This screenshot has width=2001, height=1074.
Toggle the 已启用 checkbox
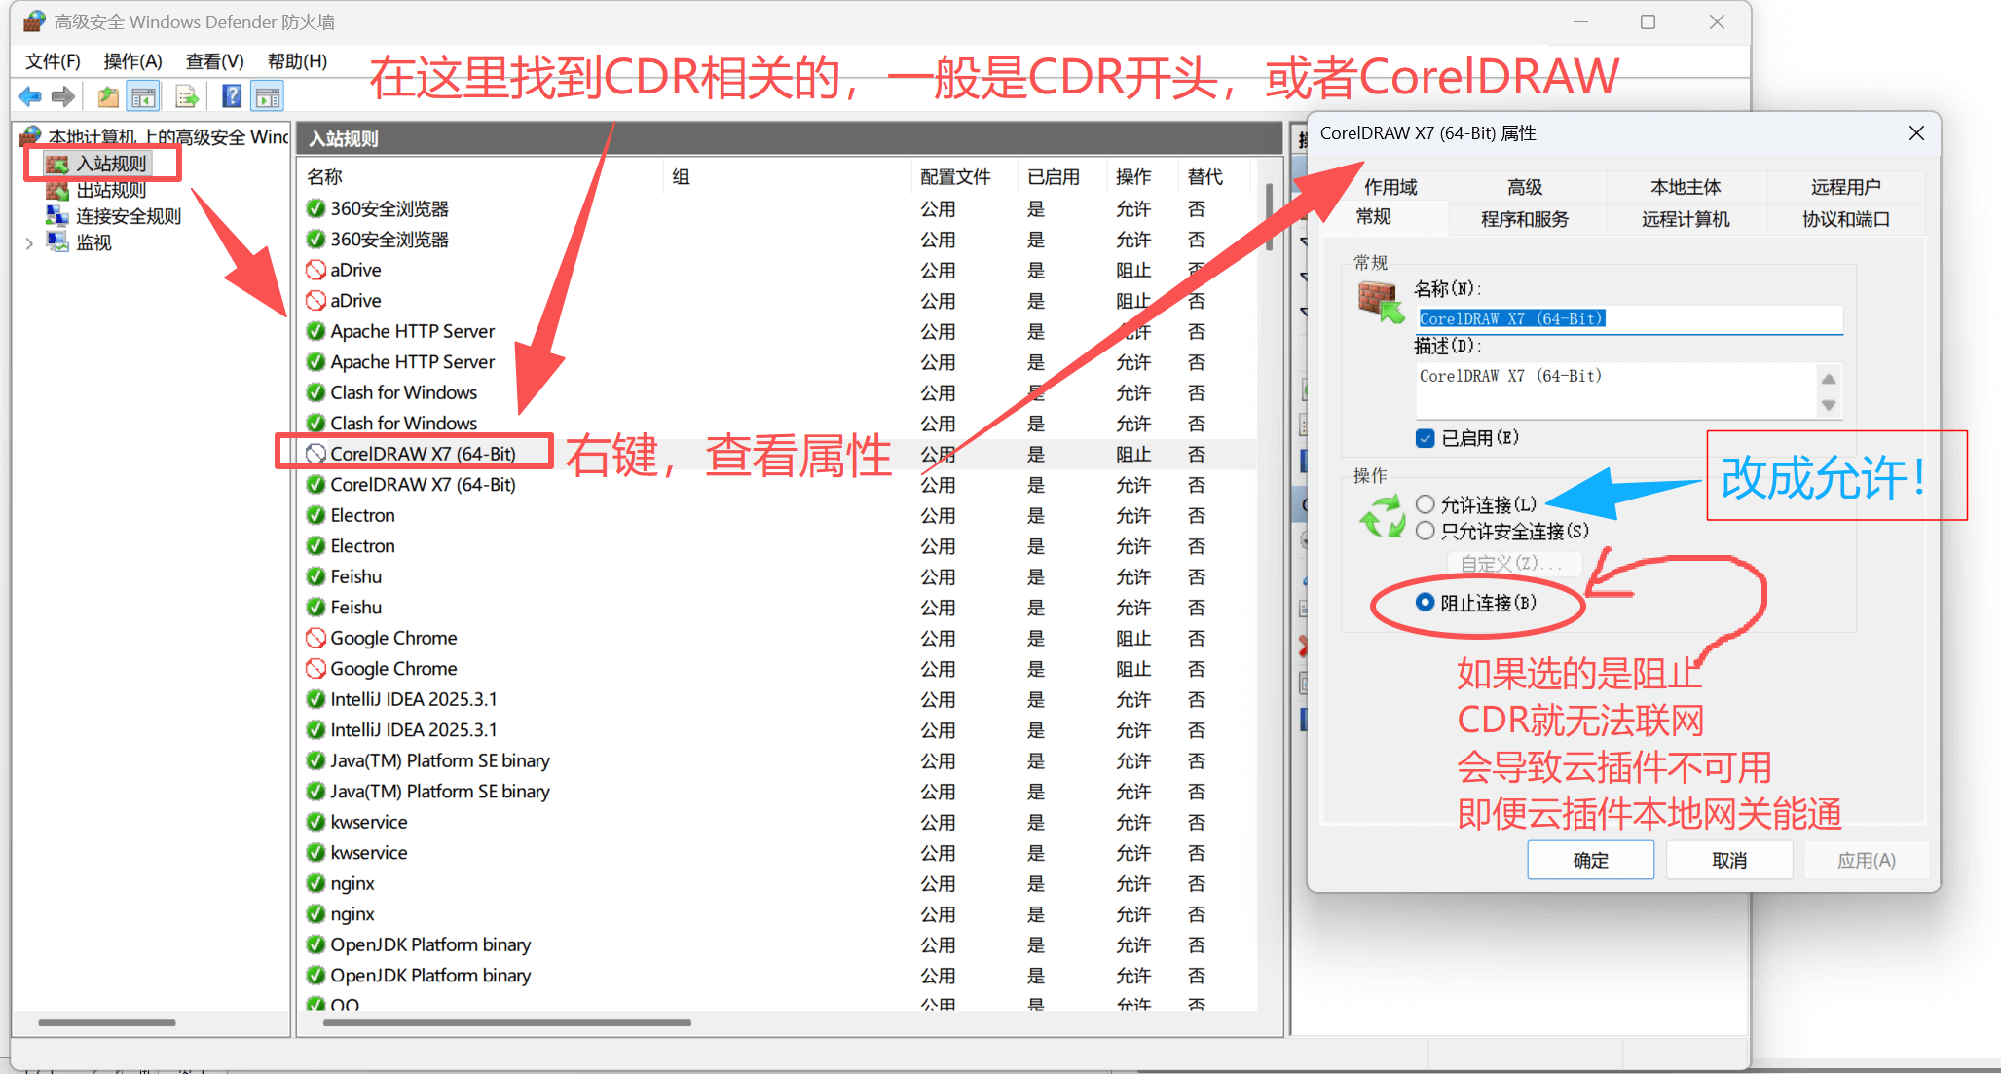click(x=1426, y=438)
